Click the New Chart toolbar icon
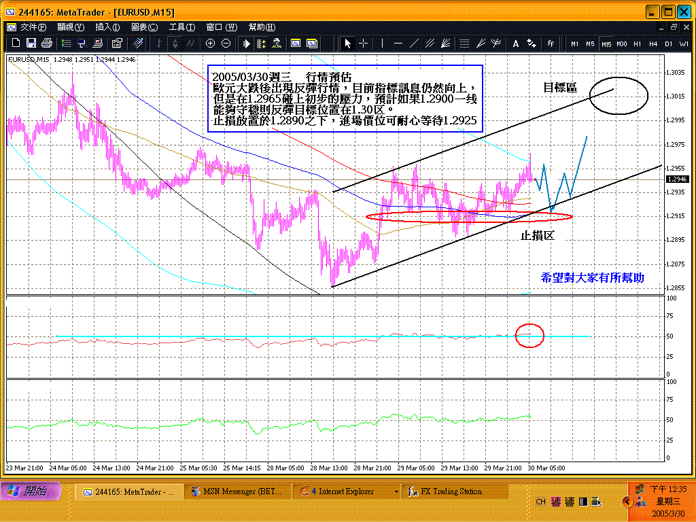This screenshot has width=696, height=522. 14,43
